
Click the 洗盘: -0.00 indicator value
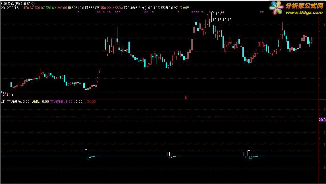click(40, 102)
